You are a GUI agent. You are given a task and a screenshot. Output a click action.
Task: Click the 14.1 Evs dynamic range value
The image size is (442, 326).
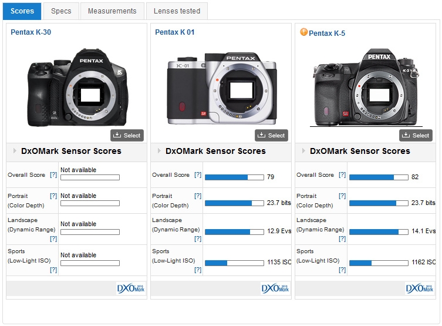pos(423,231)
